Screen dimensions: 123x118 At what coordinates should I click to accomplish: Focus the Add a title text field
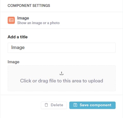point(62,48)
